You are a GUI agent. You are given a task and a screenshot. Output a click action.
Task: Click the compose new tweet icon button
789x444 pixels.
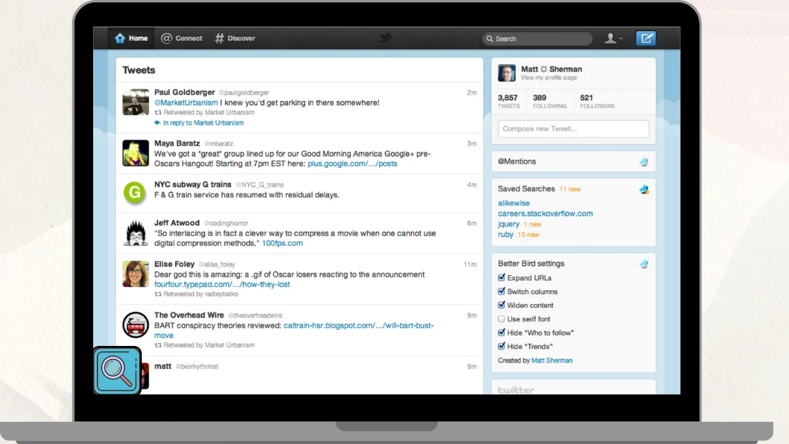(645, 38)
